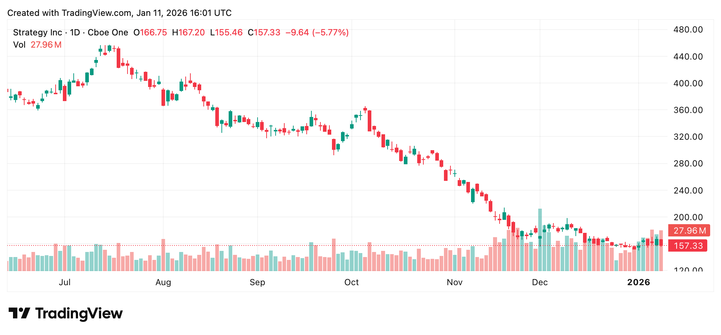This screenshot has height=335, width=721.
Task: Click the open price value 166.75
Action: (154, 32)
